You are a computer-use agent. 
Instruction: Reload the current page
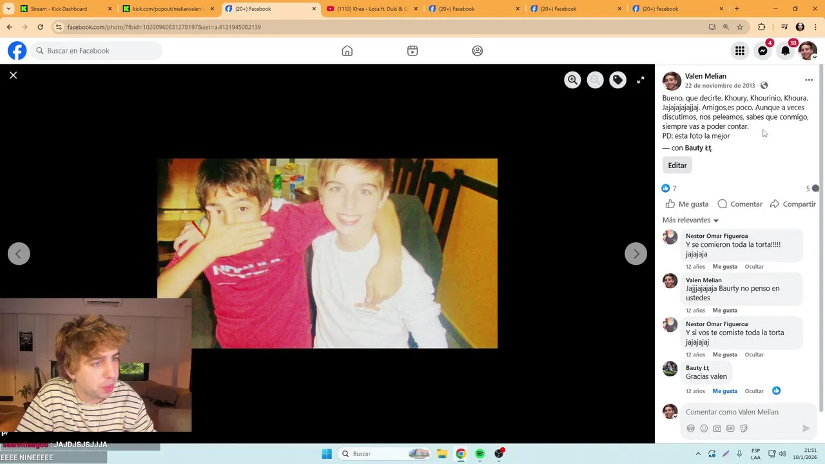pyautogui.click(x=41, y=27)
